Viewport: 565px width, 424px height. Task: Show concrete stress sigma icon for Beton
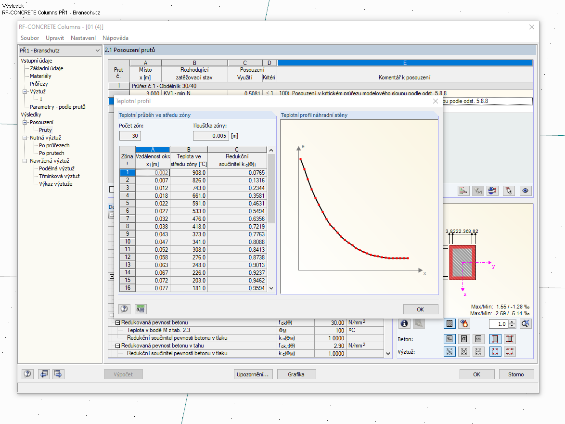(464, 339)
